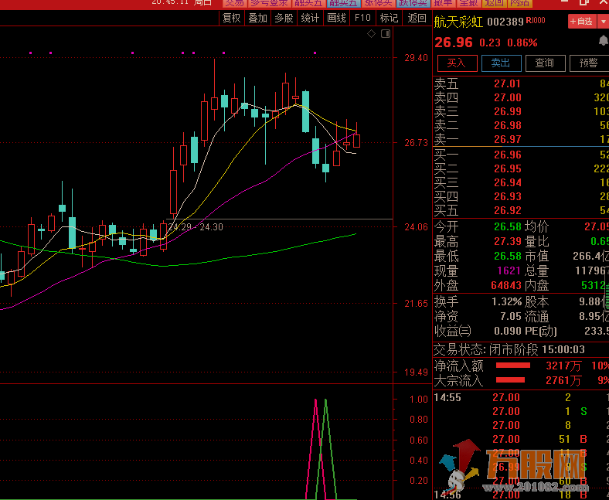609x500 pixels.
Task: Click the 买一 price 26.96
Action: (x=507, y=155)
